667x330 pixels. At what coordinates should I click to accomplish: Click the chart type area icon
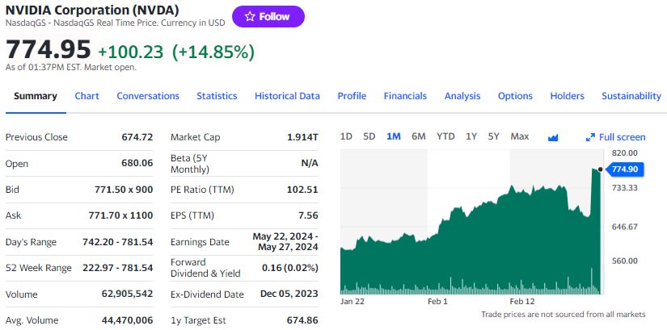pos(553,137)
